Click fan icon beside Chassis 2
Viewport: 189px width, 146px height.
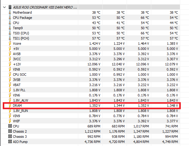(x=10, y=131)
